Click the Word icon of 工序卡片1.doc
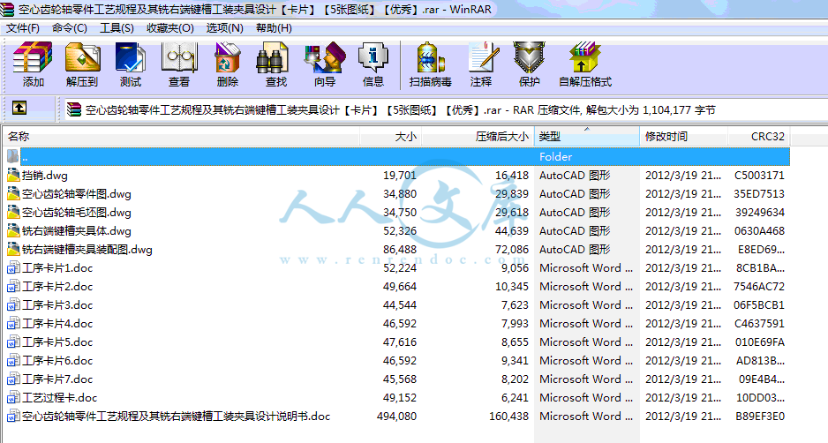 point(13,268)
